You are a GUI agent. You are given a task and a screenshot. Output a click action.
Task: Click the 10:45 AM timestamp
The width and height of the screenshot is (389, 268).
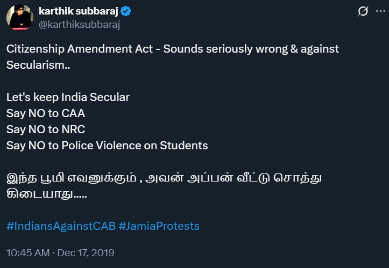point(28,252)
